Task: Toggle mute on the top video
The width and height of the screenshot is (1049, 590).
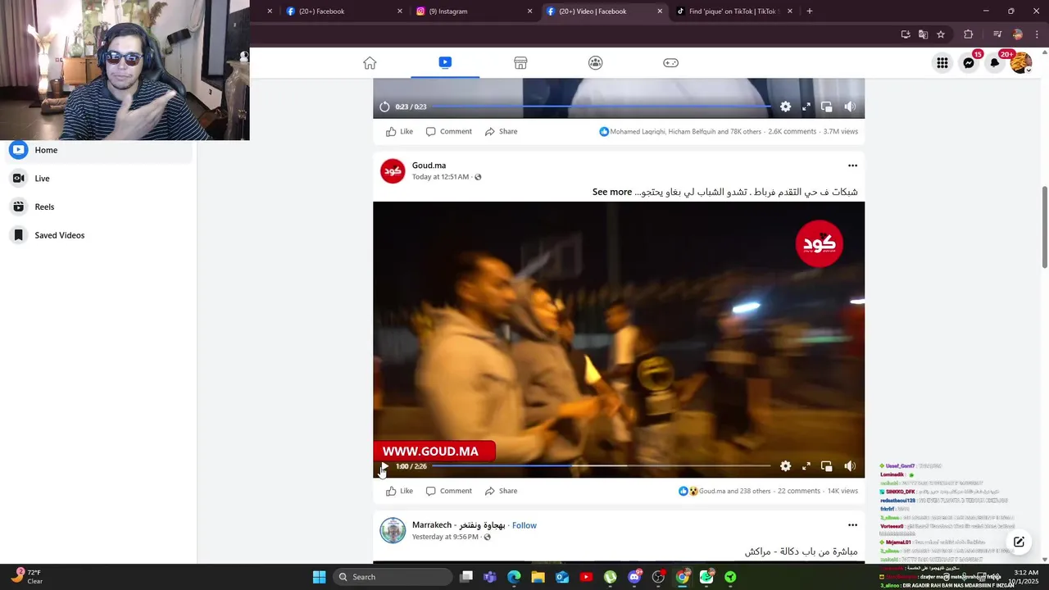Action: [850, 107]
